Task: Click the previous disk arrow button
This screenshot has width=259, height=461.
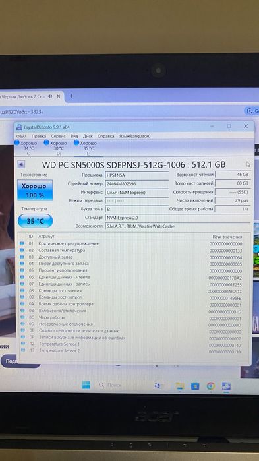Action: coord(21,164)
